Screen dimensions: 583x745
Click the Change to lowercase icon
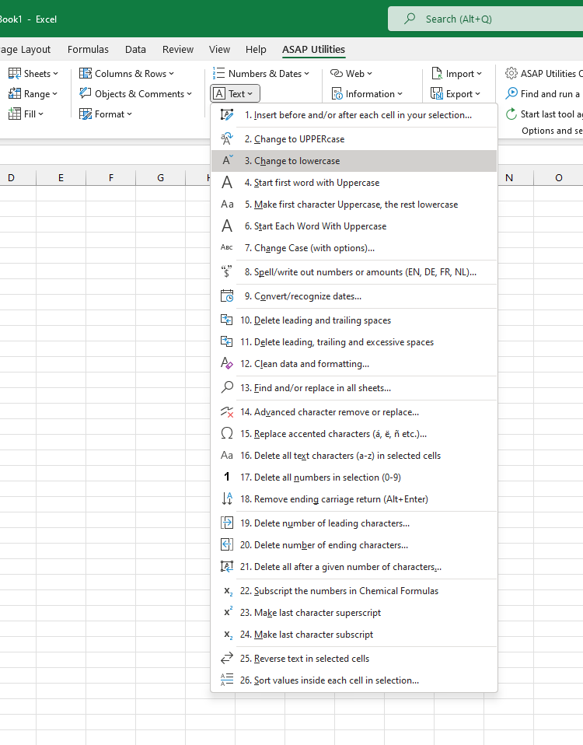point(227,161)
